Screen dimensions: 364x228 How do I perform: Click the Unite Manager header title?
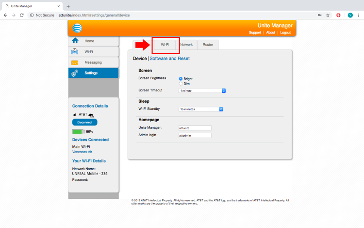click(275, 26)
